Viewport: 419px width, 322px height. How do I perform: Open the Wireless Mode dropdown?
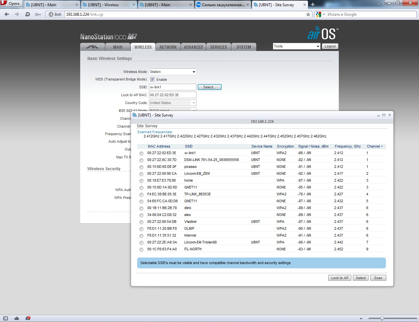click(x=173, y=72)
